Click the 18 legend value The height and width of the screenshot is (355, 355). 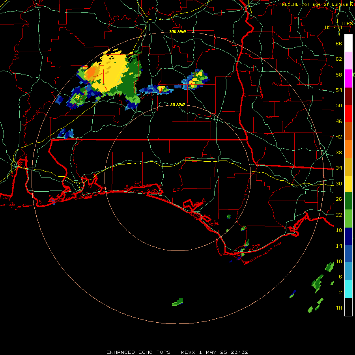339,230
